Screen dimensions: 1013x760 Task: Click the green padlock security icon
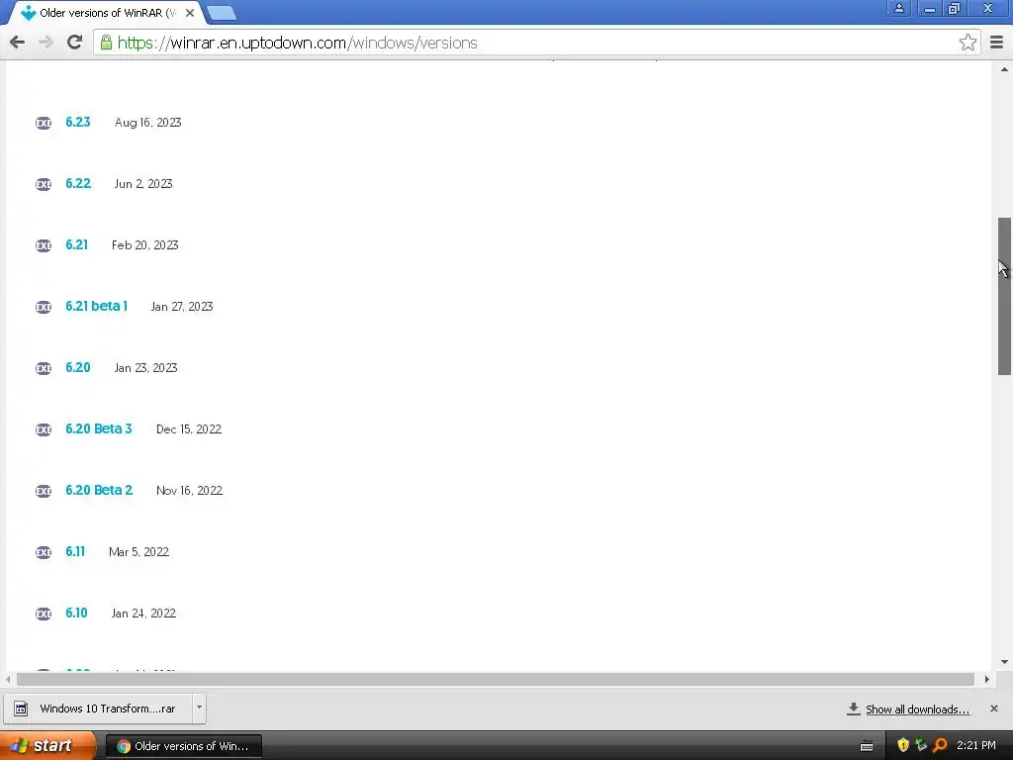107,43
